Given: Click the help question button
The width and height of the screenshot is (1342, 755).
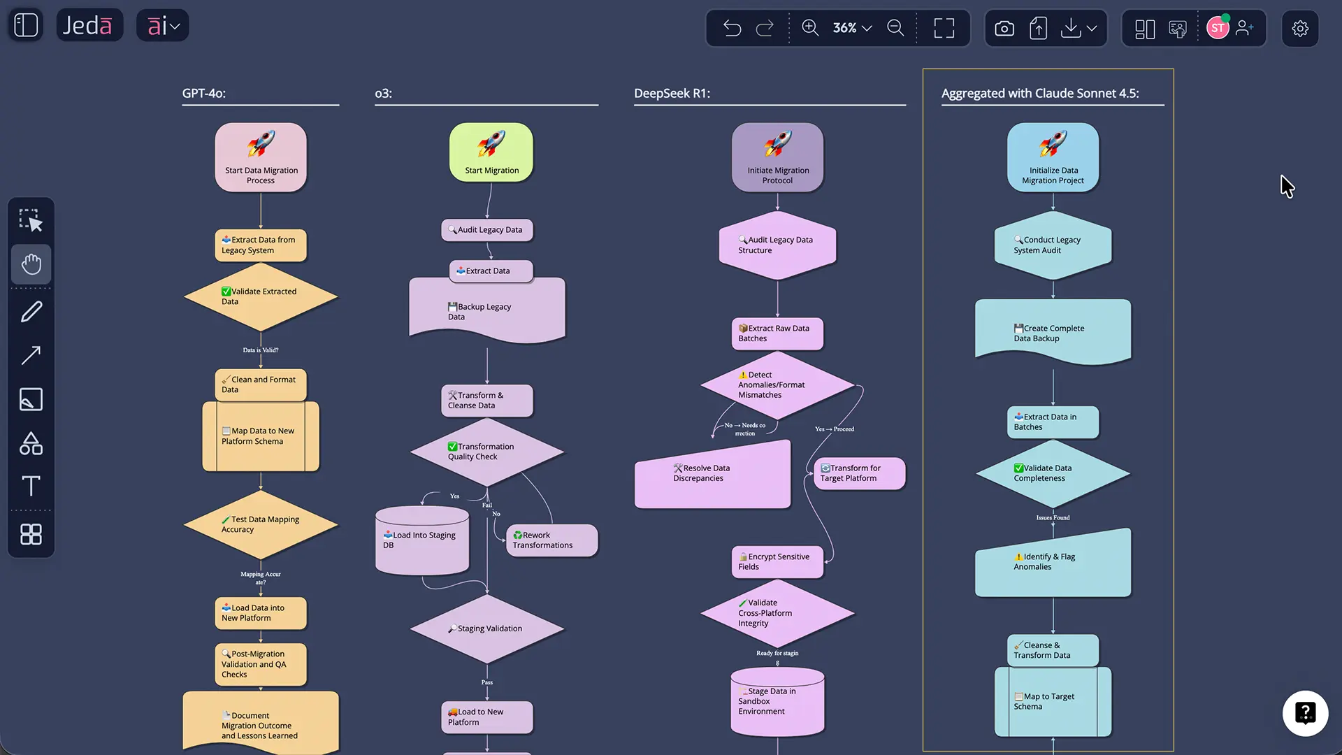Looking at the screenshot, I should click(1305, 713).
